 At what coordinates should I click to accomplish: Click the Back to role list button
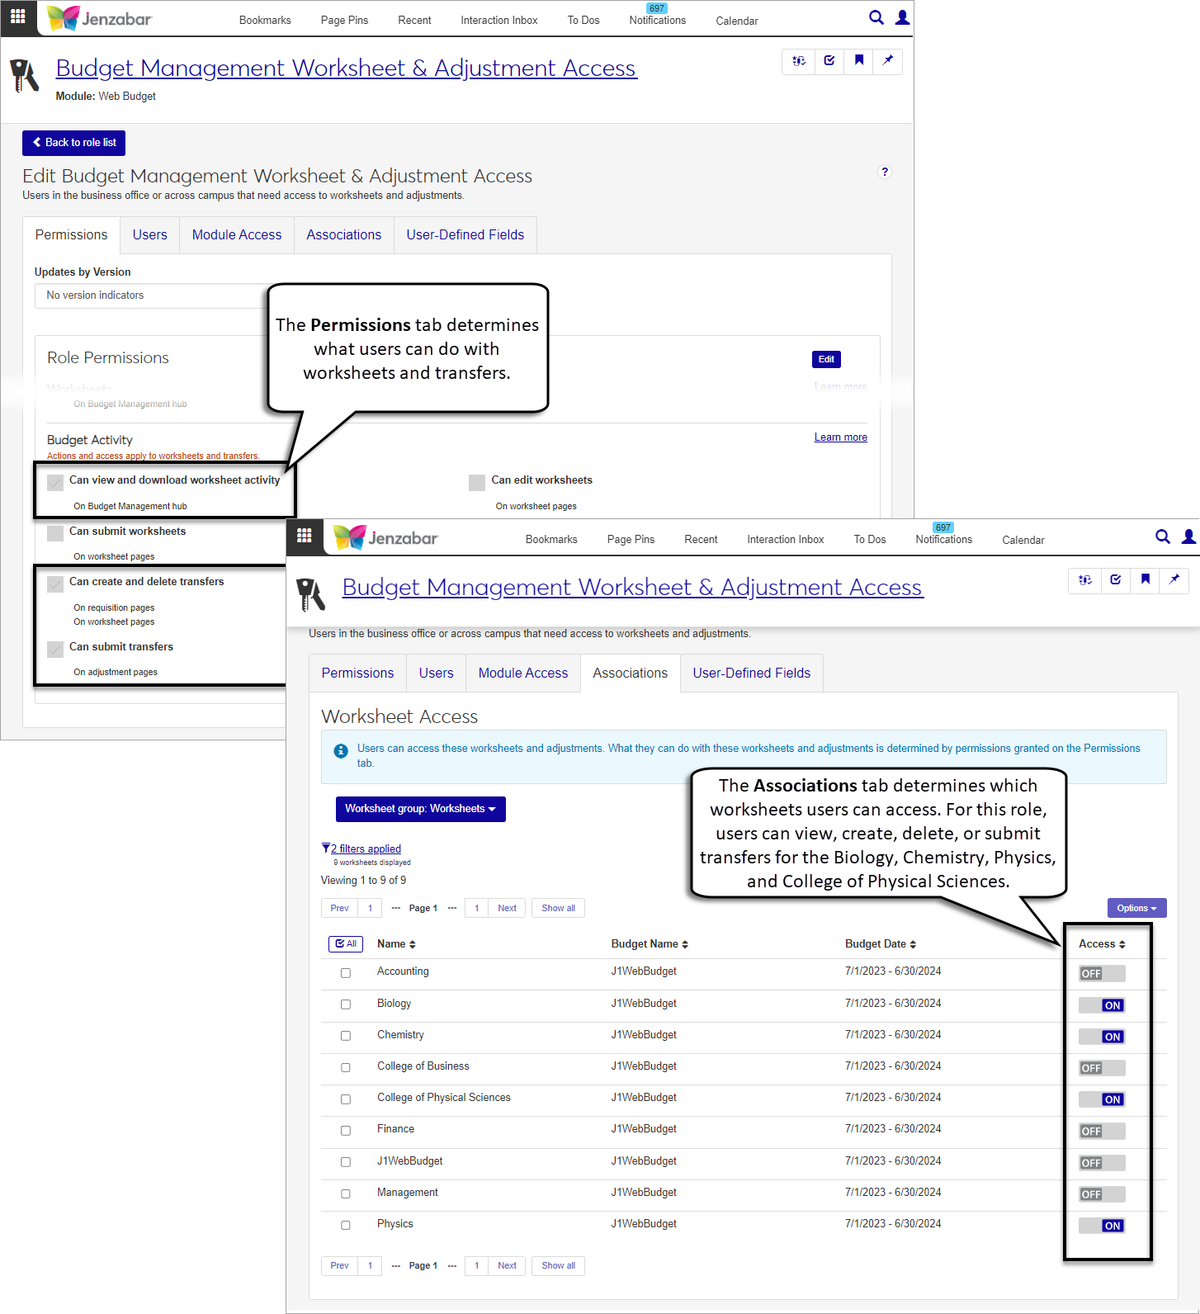click(74, 143)
